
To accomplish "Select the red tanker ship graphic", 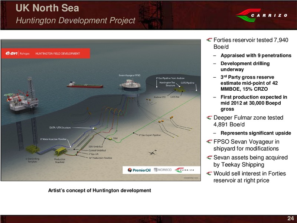I will [85, 85].
